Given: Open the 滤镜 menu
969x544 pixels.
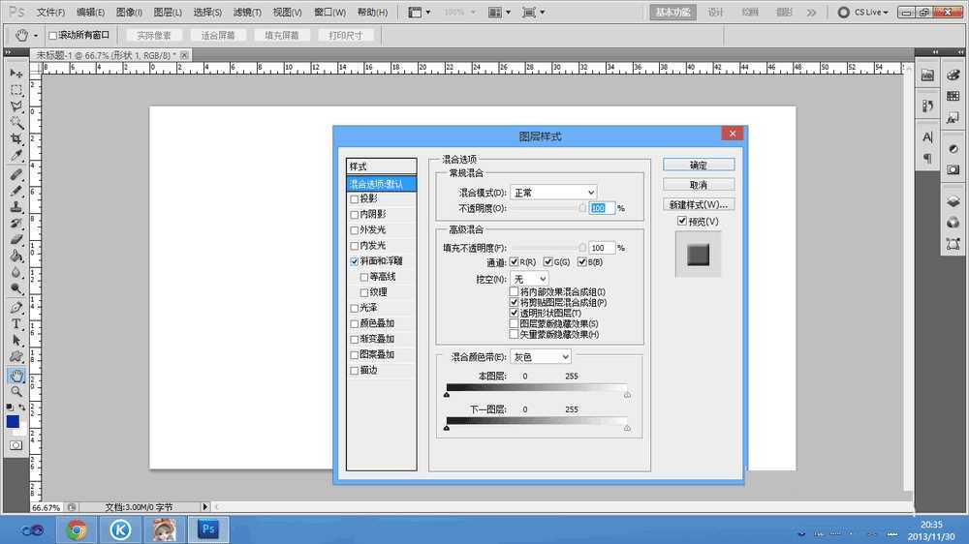Looking at the screenshot, I should click(x=248, y=13).
